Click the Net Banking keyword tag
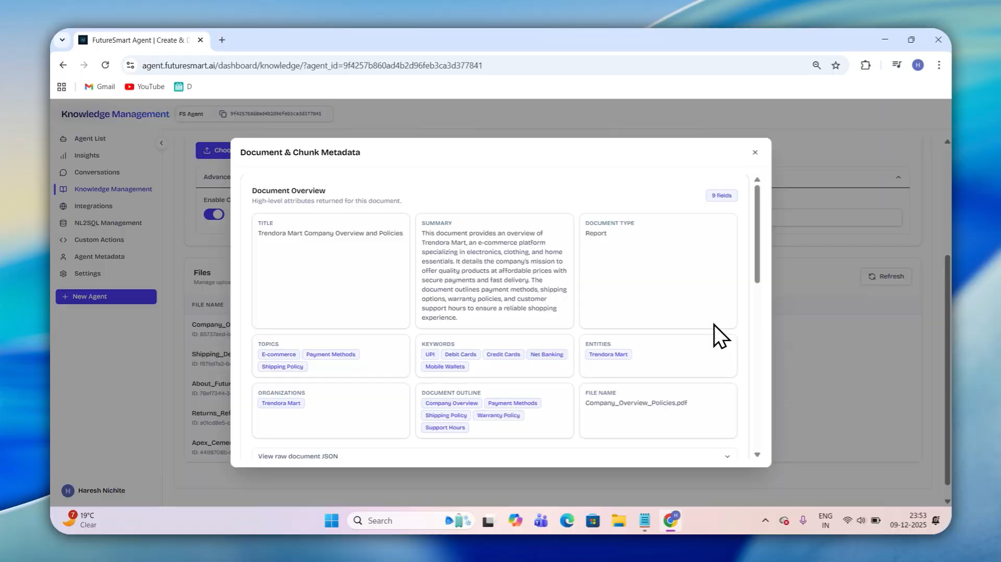The width and height of the screenshot is (1001, 562). click(547, 354)
